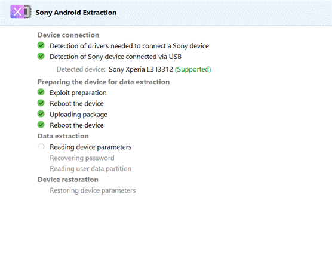
Task: Click green check beside second Reboot the device
Action: (41, 125)
